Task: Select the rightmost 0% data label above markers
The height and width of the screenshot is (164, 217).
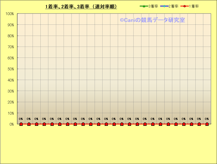Action: tap(207, 119)
